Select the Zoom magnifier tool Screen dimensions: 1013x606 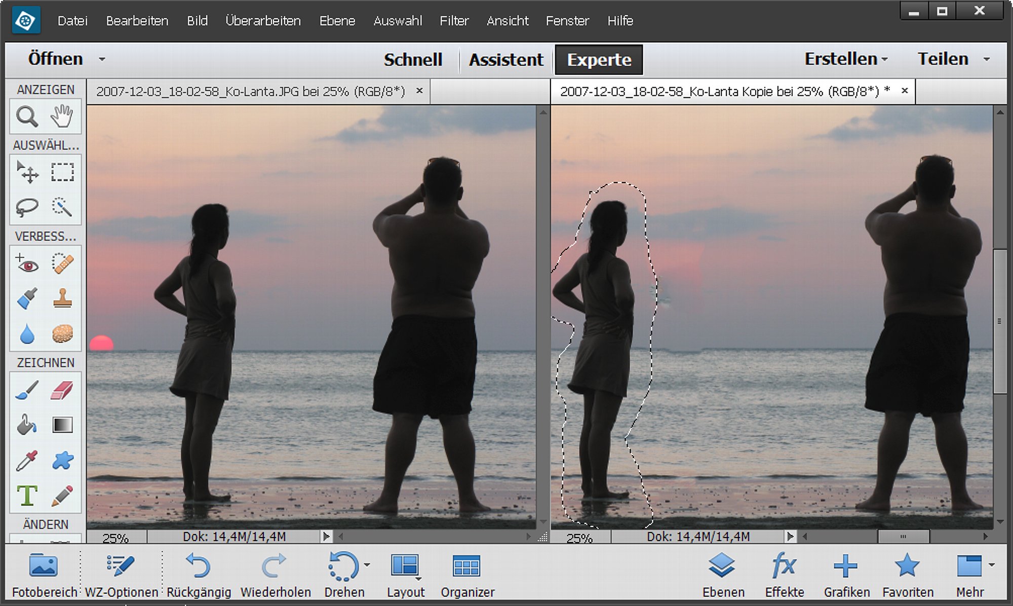coord(27,117)
